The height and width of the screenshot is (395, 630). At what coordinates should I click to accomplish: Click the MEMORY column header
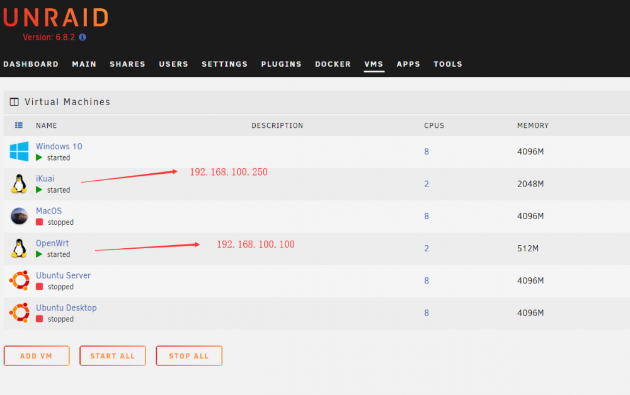[533, 125]
